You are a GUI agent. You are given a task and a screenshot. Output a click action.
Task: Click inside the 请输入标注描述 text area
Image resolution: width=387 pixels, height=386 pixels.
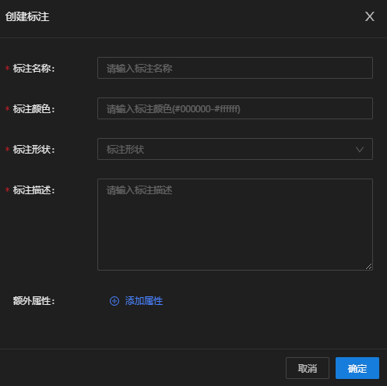coord(235,225)
